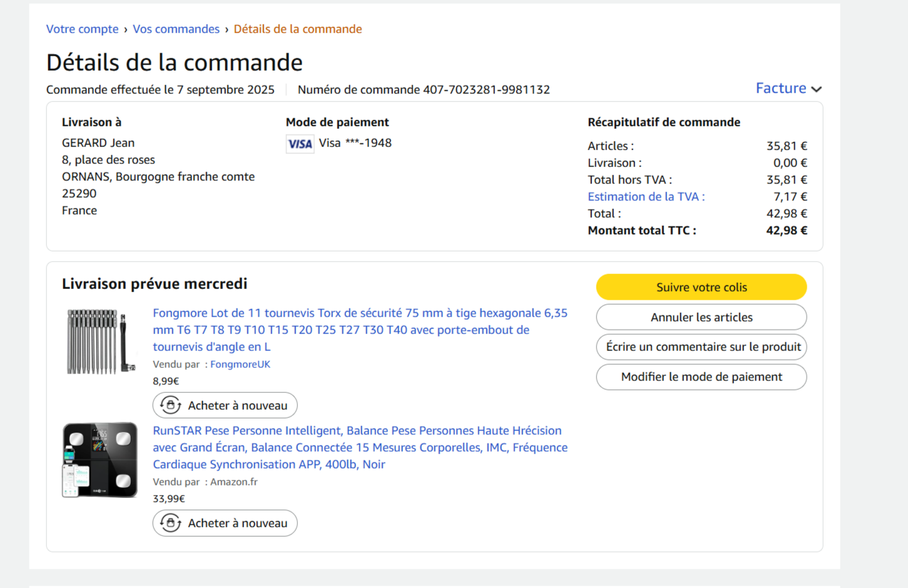908x588 pixels.
Task: Navigate to Vos commandes breadcrumb
Action: [176, 29]
